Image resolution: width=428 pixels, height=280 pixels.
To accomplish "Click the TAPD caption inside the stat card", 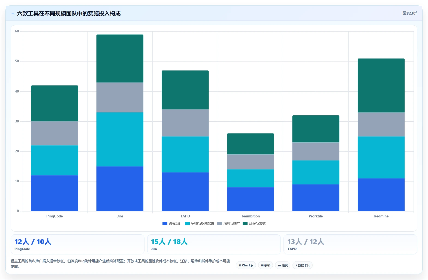I will [x=292, y=249].
